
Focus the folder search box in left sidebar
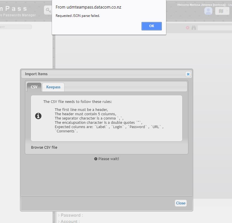(16, 27)
